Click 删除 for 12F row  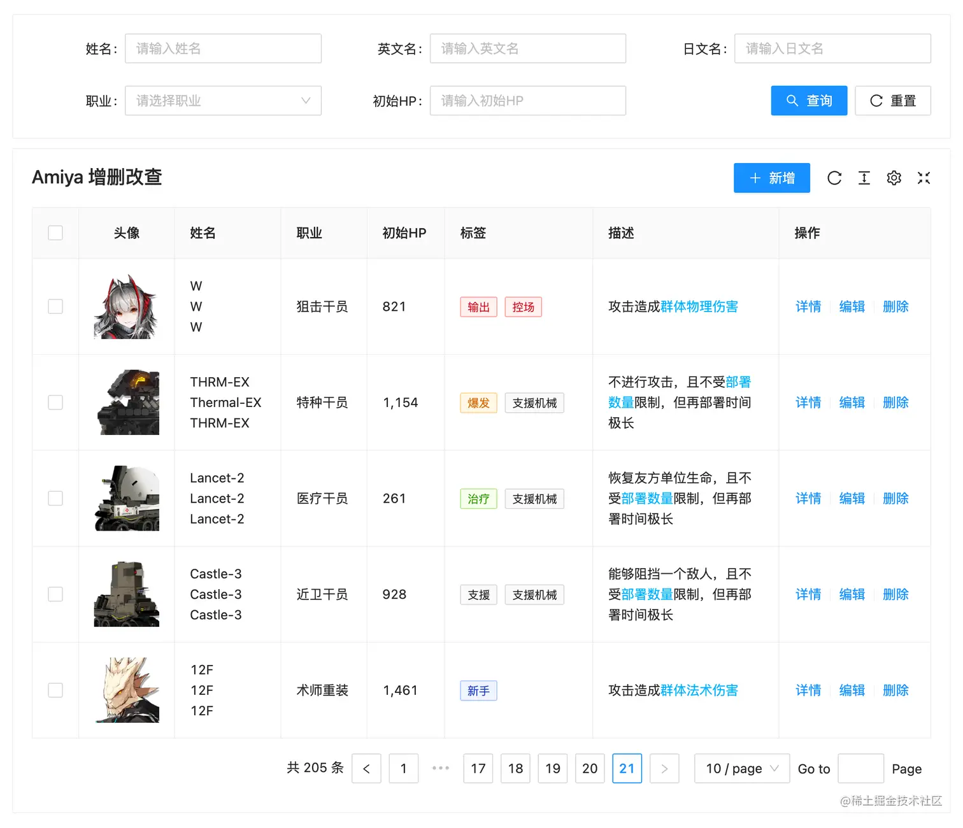pos(895,690)
